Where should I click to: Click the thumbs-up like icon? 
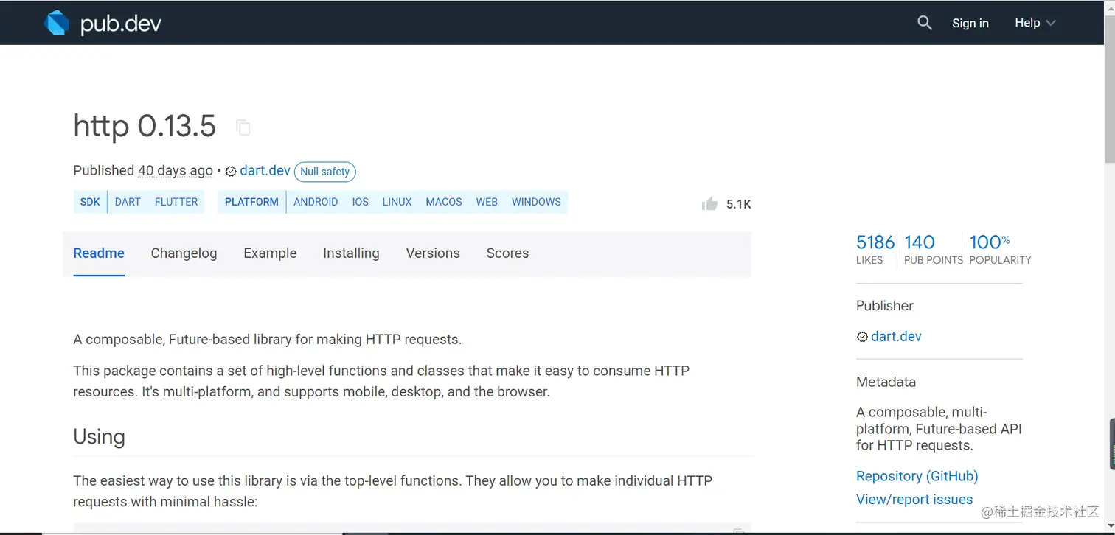(710, 204)
